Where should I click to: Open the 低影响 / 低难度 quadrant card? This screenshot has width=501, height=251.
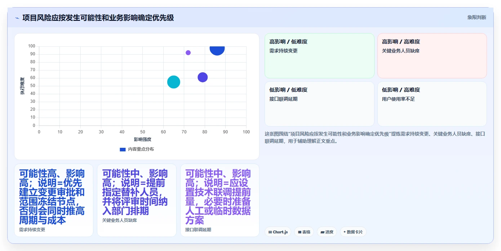pyautogui.click(x=319, y=104)
